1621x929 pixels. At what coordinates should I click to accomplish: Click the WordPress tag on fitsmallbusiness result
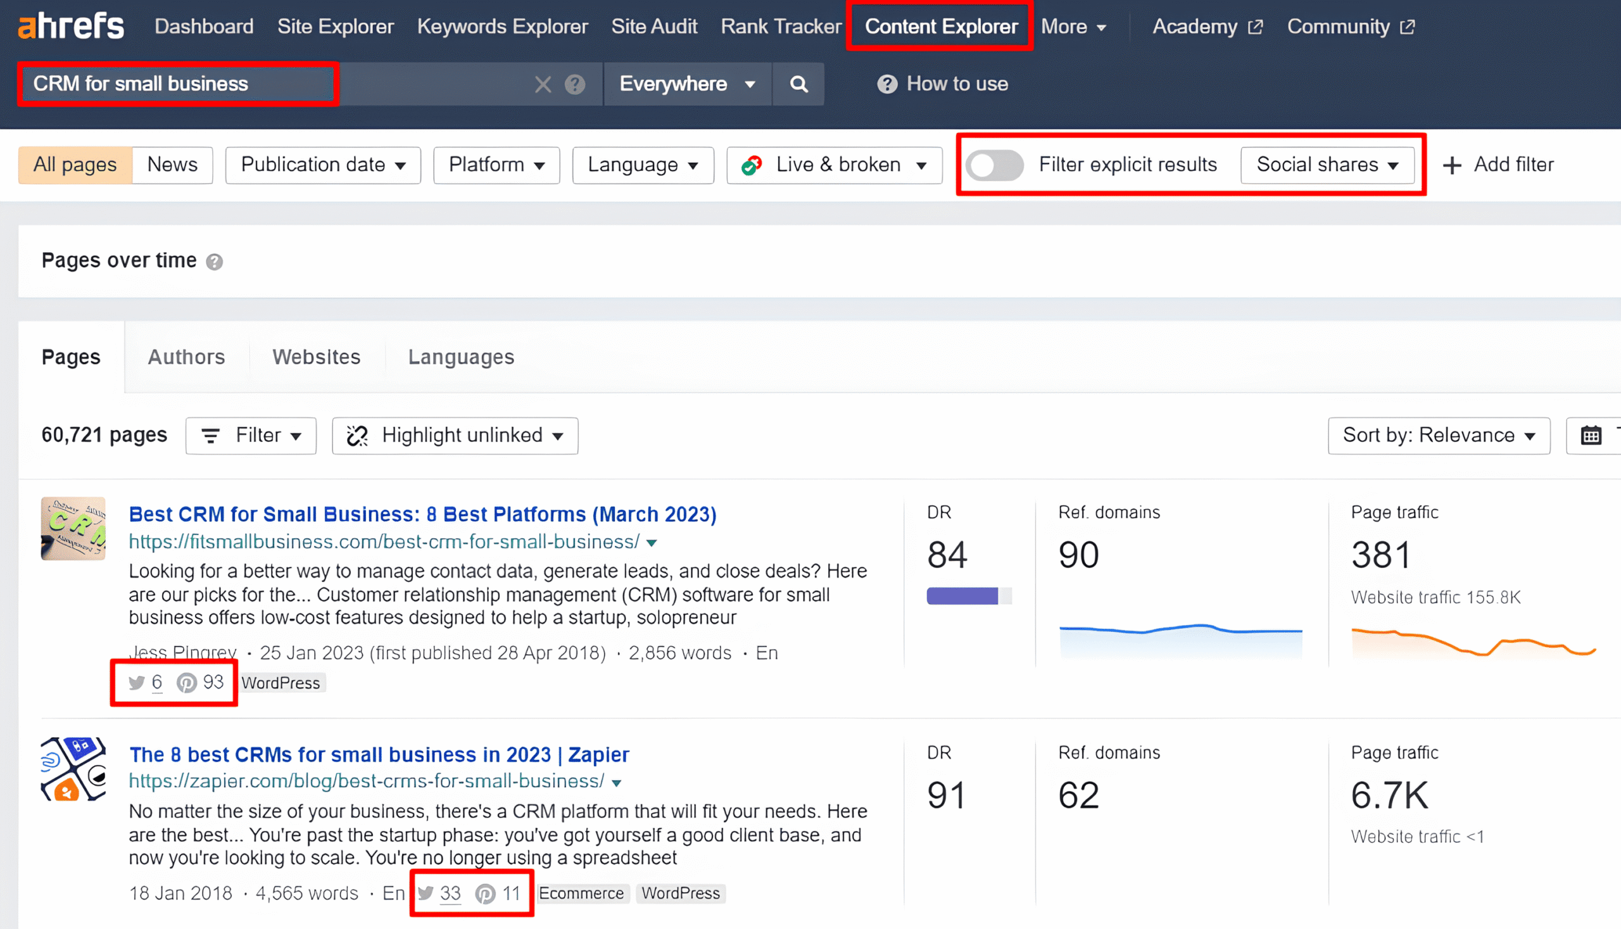coord(281,683)
